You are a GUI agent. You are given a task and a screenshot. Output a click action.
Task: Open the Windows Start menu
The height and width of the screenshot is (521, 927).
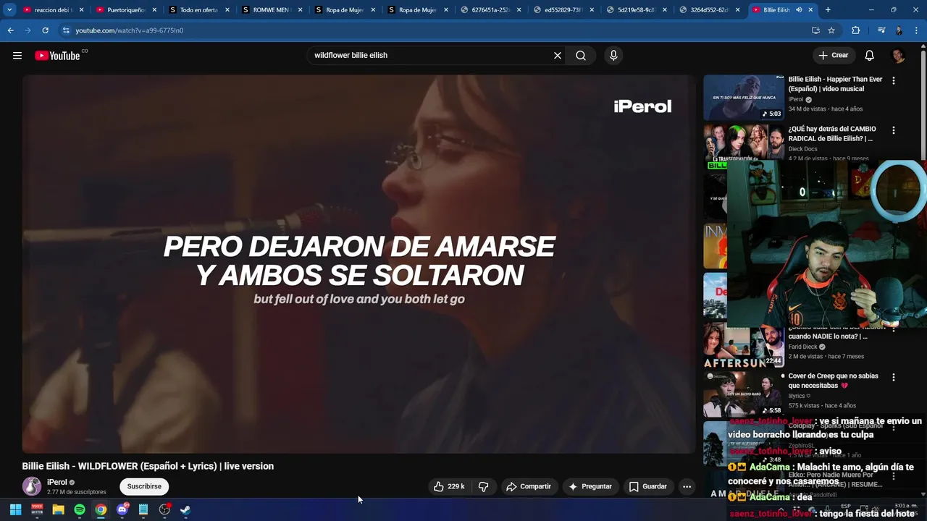(15, 510)
